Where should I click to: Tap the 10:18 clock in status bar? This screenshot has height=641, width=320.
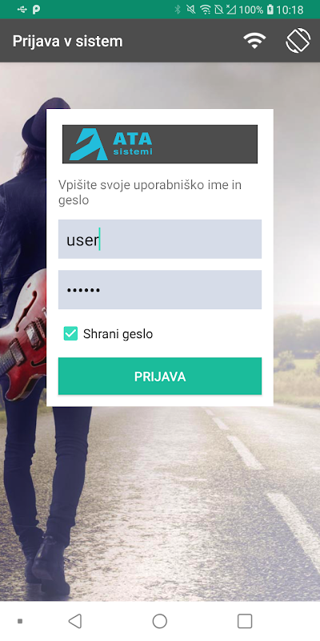point(290,10)
